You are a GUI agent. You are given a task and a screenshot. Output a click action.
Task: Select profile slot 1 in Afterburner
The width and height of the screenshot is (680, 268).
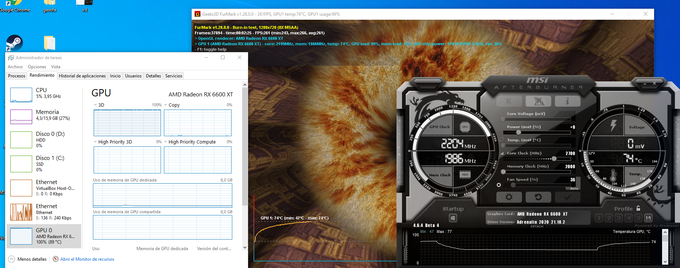(x=599, y=218)
